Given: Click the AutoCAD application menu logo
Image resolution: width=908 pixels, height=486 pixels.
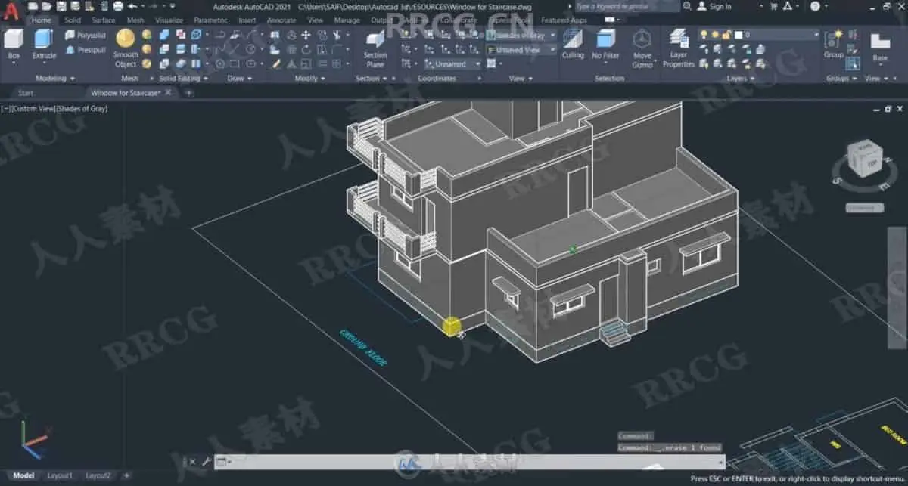Looking at the screenshot, I should tap(11, 13).
